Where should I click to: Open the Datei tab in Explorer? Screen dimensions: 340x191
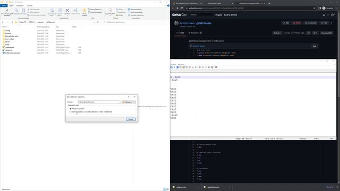(x=4, y=6)
